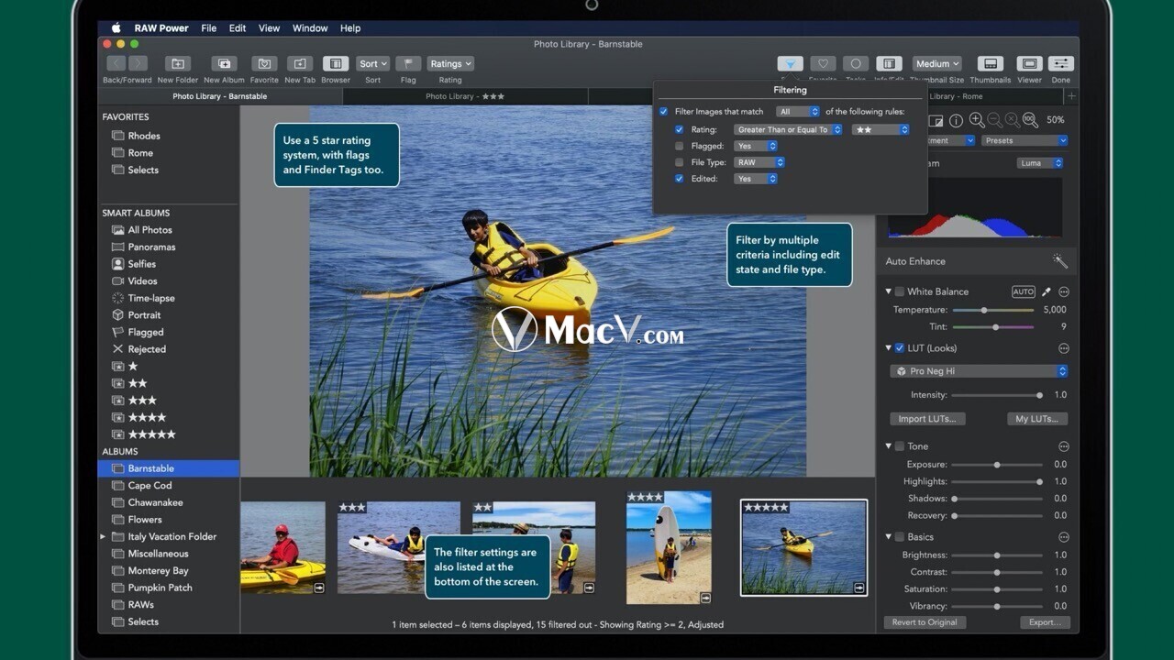
Task: Click the Done sliders icon
Action: point(1061,63)
